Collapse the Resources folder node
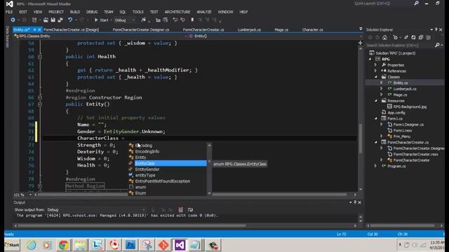Screen dimensions: 449x252 (376, 101)
